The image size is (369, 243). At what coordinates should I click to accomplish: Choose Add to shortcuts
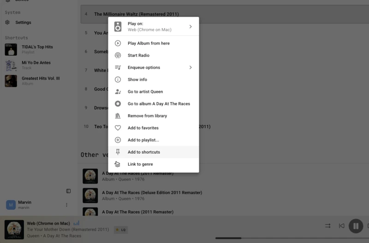point(154,152)
